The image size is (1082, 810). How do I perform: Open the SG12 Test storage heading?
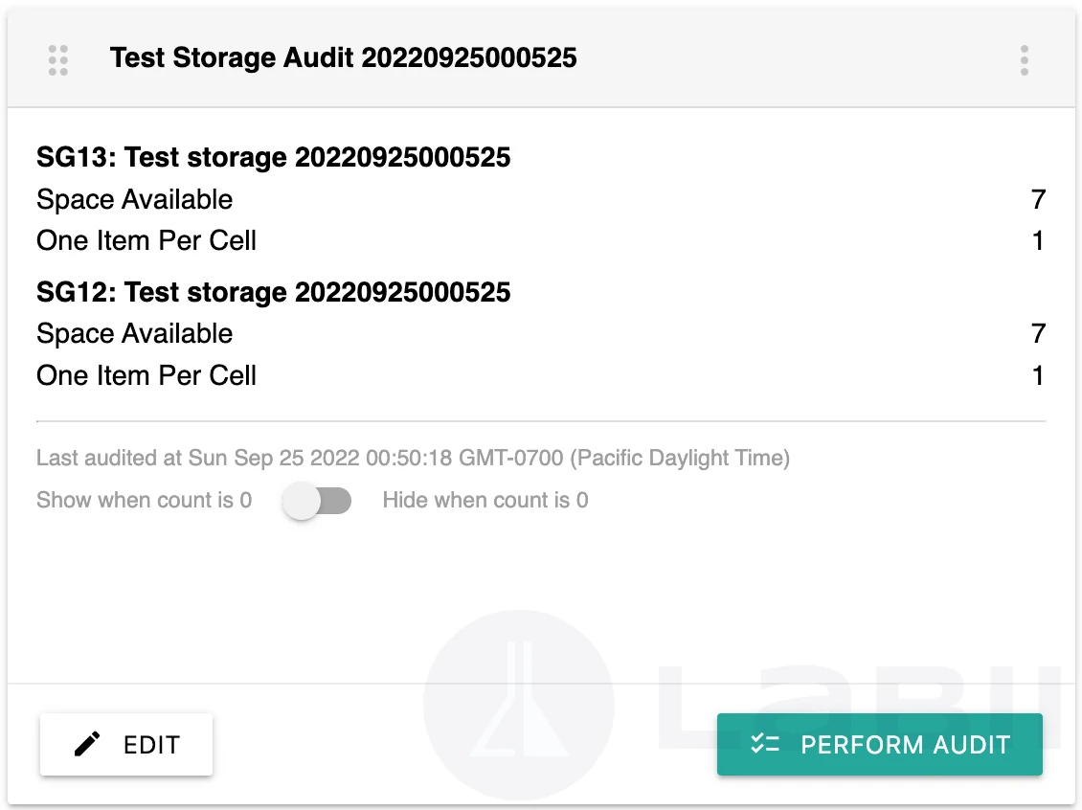[273, 291]
